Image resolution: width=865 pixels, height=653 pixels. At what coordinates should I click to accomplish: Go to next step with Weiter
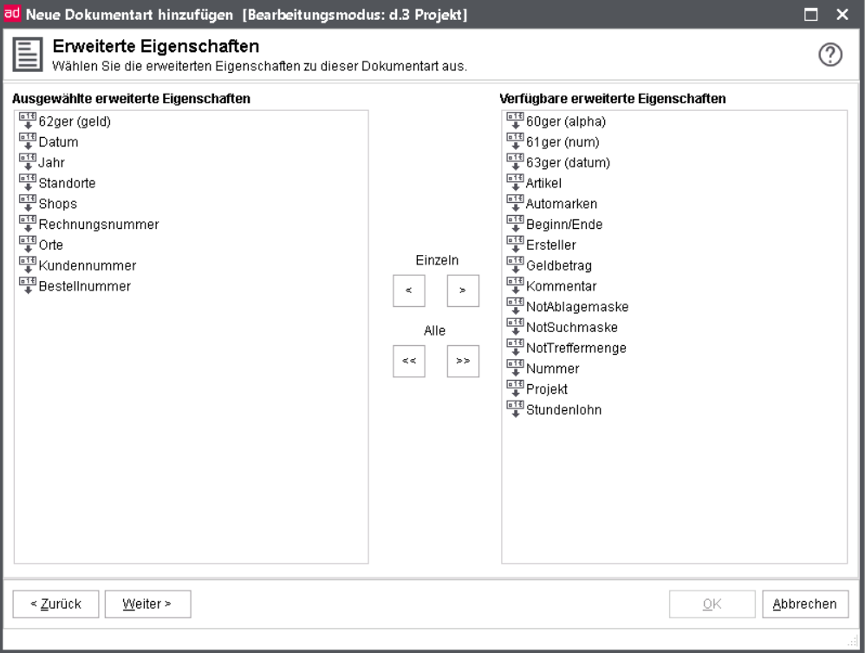pos(148,604)
